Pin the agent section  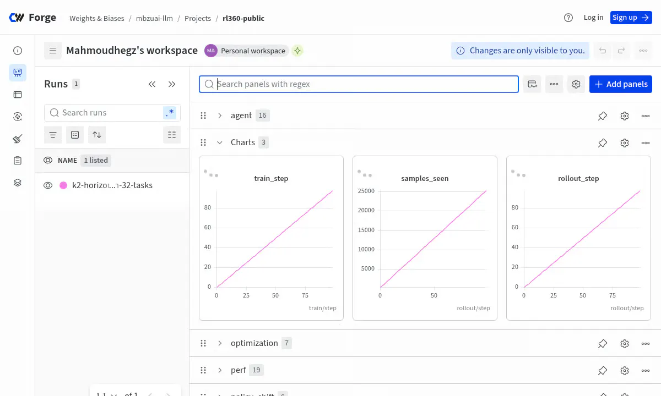pyautogui.click(x=603, y=116)
